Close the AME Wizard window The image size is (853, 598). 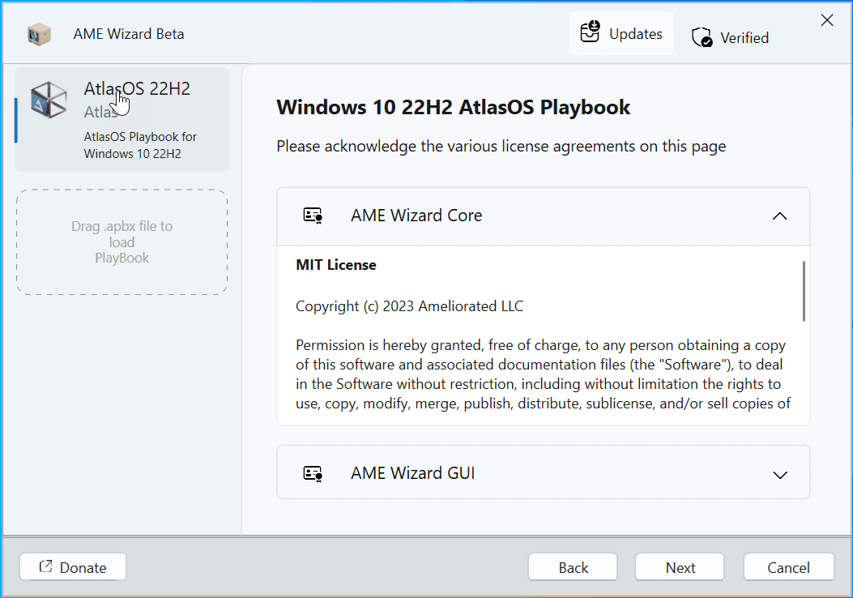827,20
